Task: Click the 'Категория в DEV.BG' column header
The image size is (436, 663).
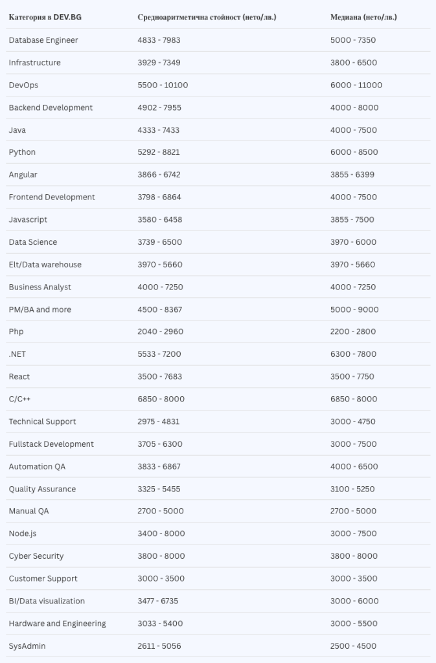Action: coord(45,17)
